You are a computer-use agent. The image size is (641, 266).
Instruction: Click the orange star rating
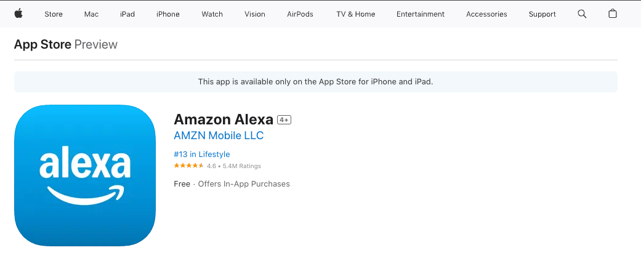[x=188, y=166]
